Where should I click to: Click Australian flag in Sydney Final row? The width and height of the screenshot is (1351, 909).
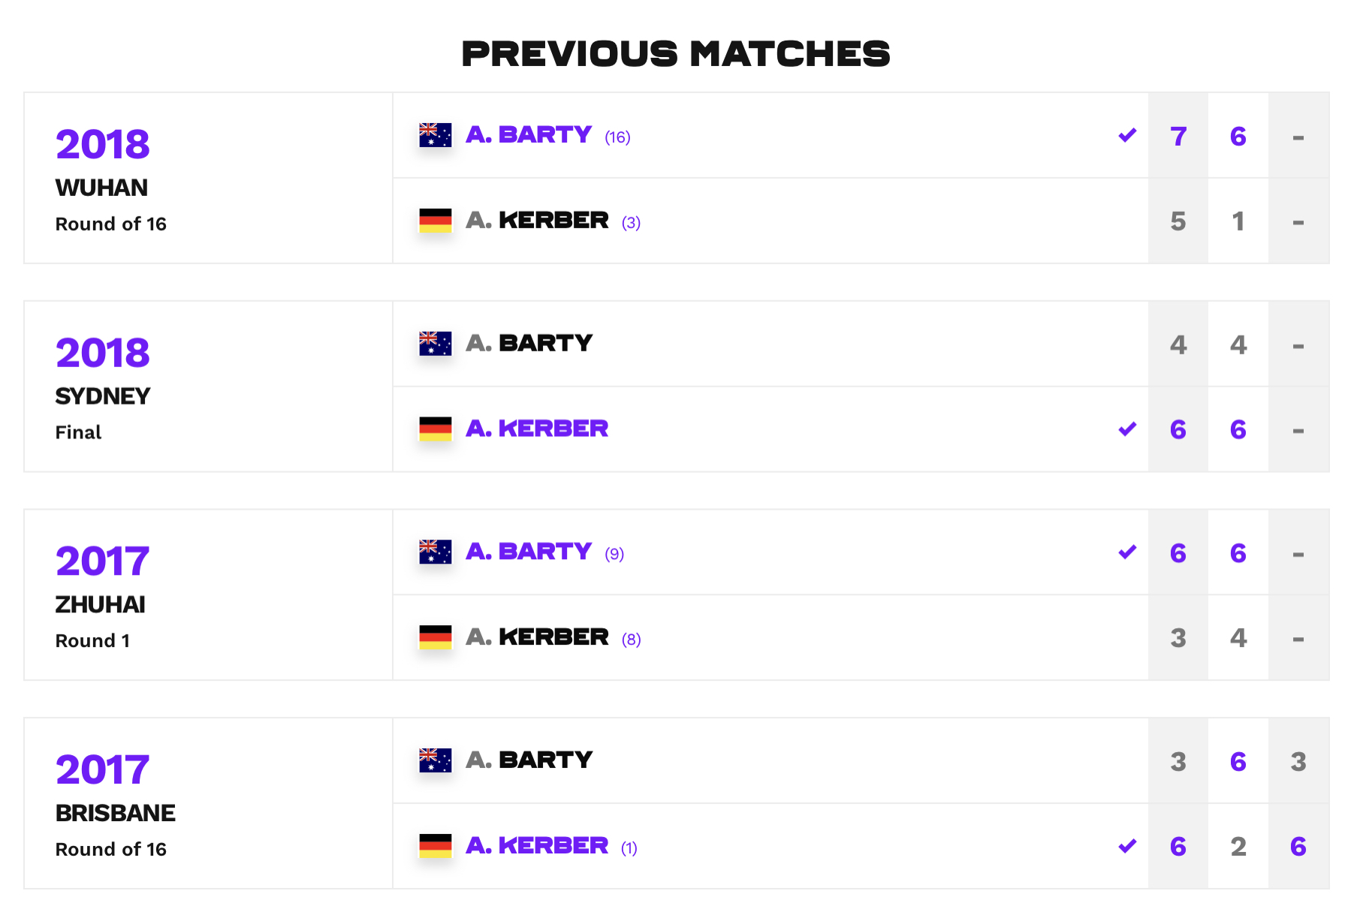coord(436,344)
